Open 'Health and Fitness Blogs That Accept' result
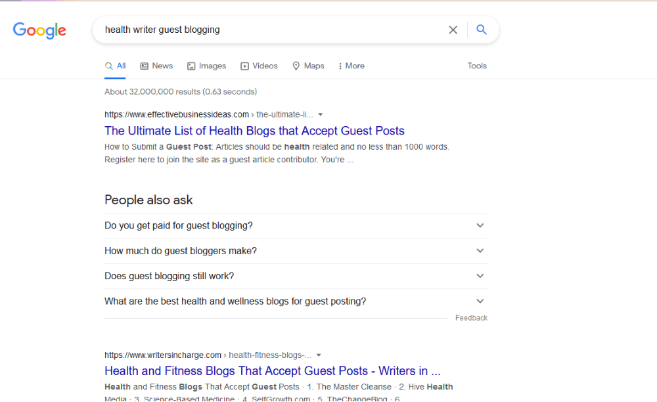Image resolution: width=657 pixels, height=402 pixels. [x=273, y=370]
